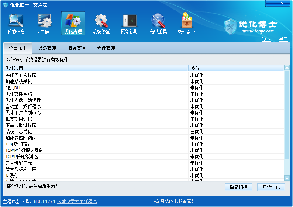The height and width of the screenshot is (207, 293).
Task: Click the 关于 about link
Action: pos(283,39)
